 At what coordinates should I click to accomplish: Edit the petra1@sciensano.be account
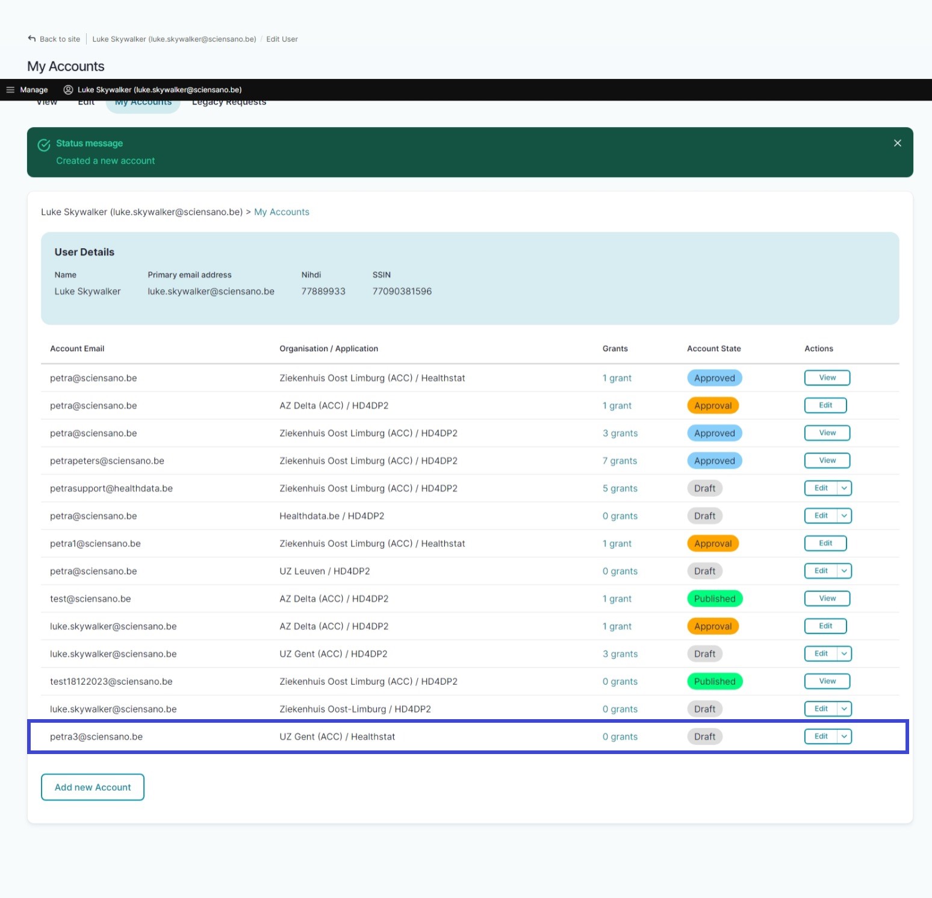coord(825,543)
